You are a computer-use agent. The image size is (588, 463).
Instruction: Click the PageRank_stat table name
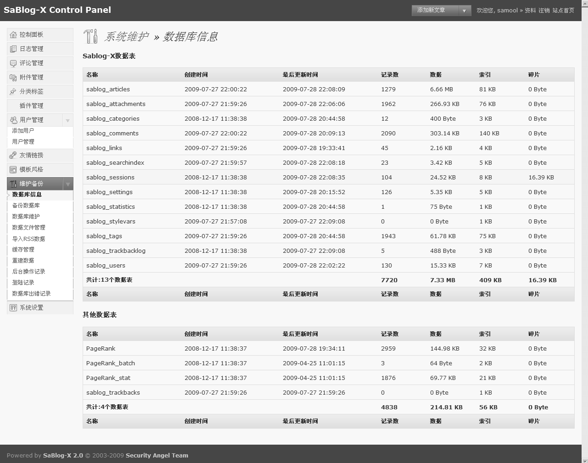[108, 378]
